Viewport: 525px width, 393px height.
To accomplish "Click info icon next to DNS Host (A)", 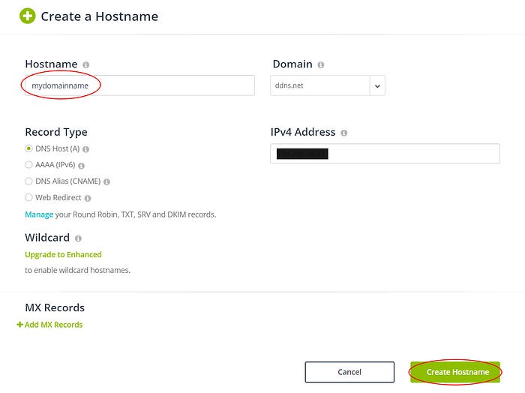I will [x=86, y=149].
